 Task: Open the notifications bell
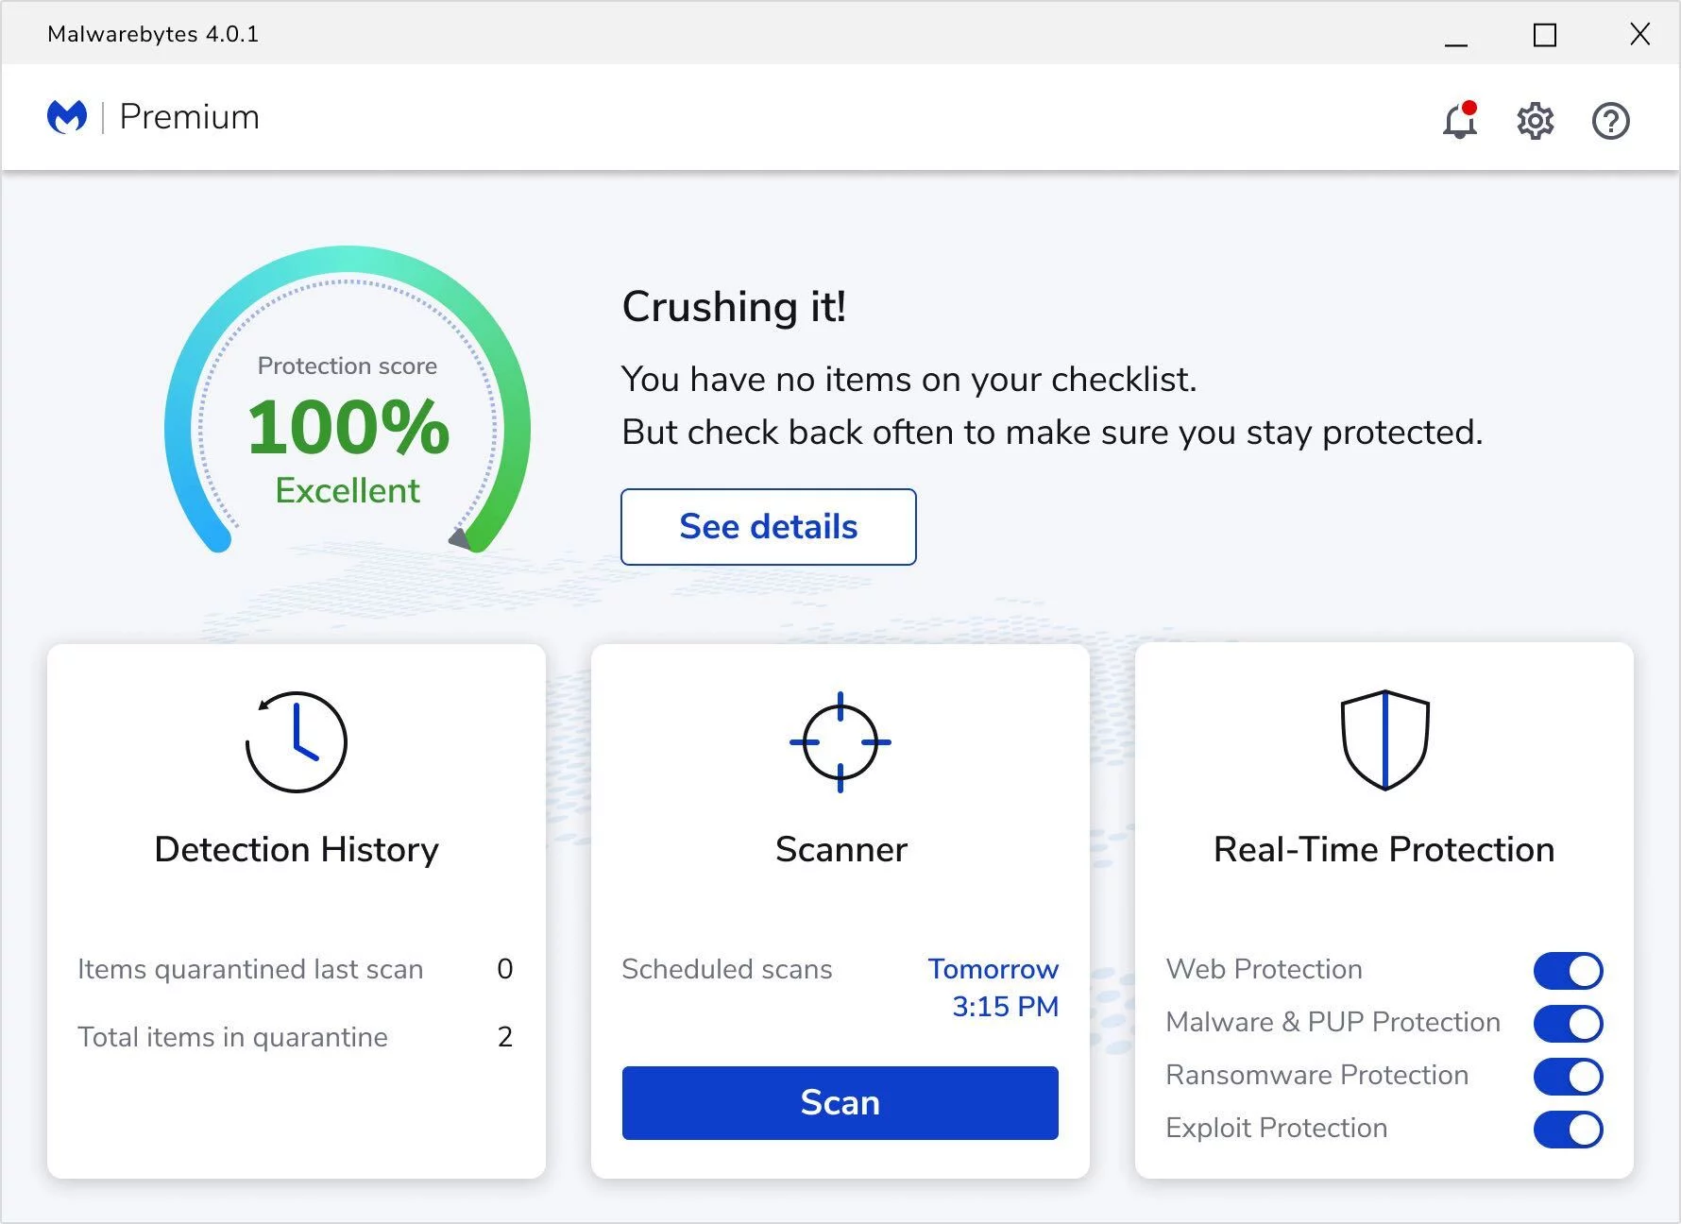click(x=1457, y=122)
